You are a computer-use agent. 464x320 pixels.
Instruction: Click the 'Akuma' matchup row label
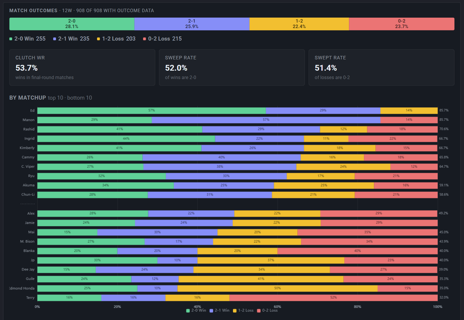coord(29,185)
